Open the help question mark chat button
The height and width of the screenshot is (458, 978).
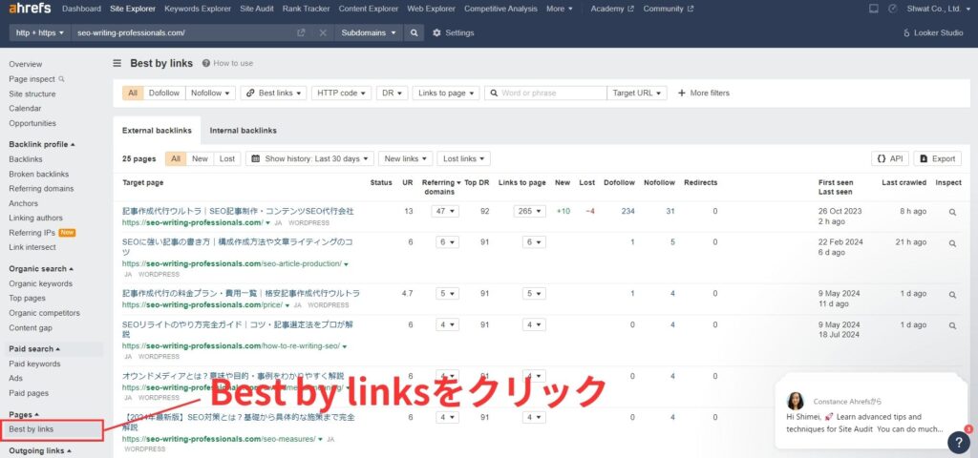pos(958,442)
